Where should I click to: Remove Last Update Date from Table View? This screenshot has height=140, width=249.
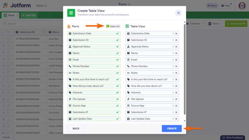(x=176, y=119)
